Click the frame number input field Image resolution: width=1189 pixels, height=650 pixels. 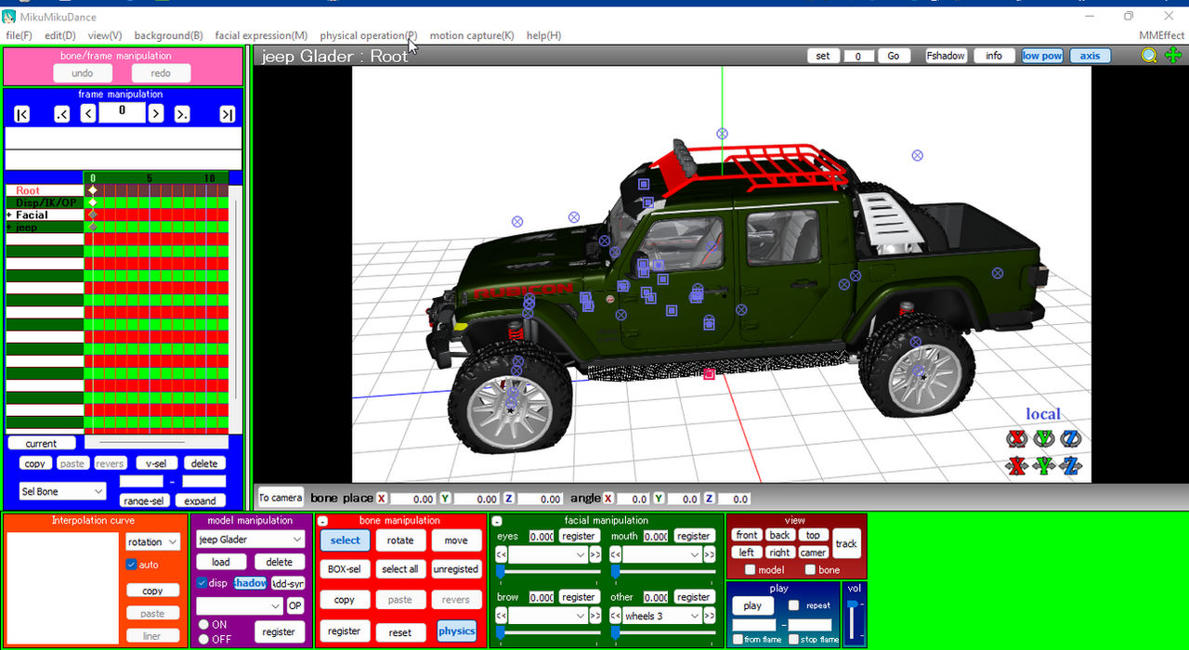tap(122, 112)
